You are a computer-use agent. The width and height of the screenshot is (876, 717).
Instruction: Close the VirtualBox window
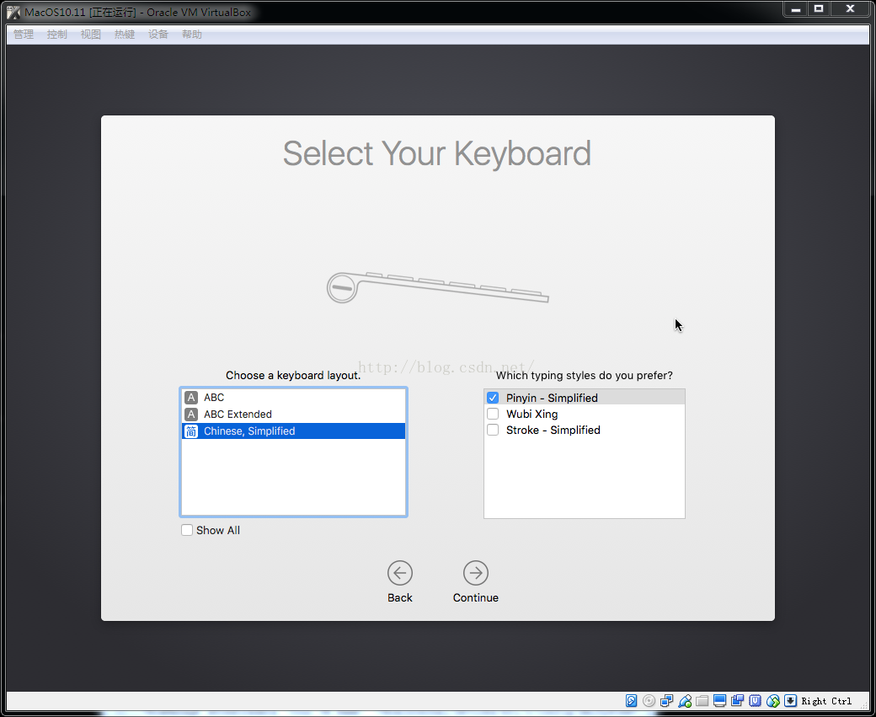tap(850, 9)
